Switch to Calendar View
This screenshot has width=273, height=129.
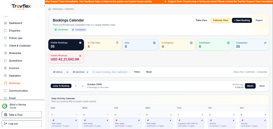[x=220, y=20]
